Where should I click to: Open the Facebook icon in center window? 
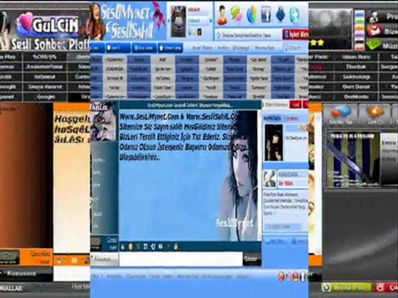coord(266,14)
